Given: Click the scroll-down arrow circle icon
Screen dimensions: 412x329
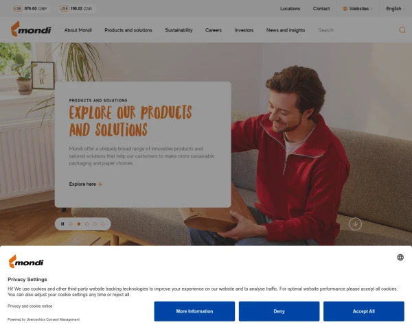Looking at the screenshot, I should click(355, 224).
